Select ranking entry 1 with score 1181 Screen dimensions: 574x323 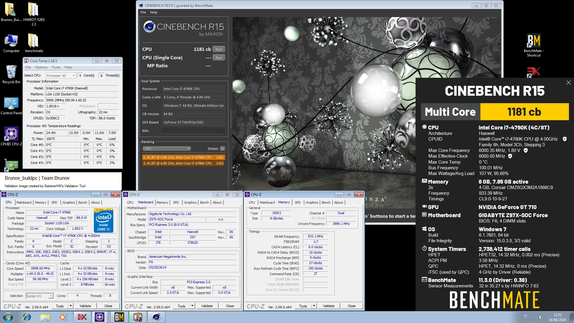click(x=183, y=157)
